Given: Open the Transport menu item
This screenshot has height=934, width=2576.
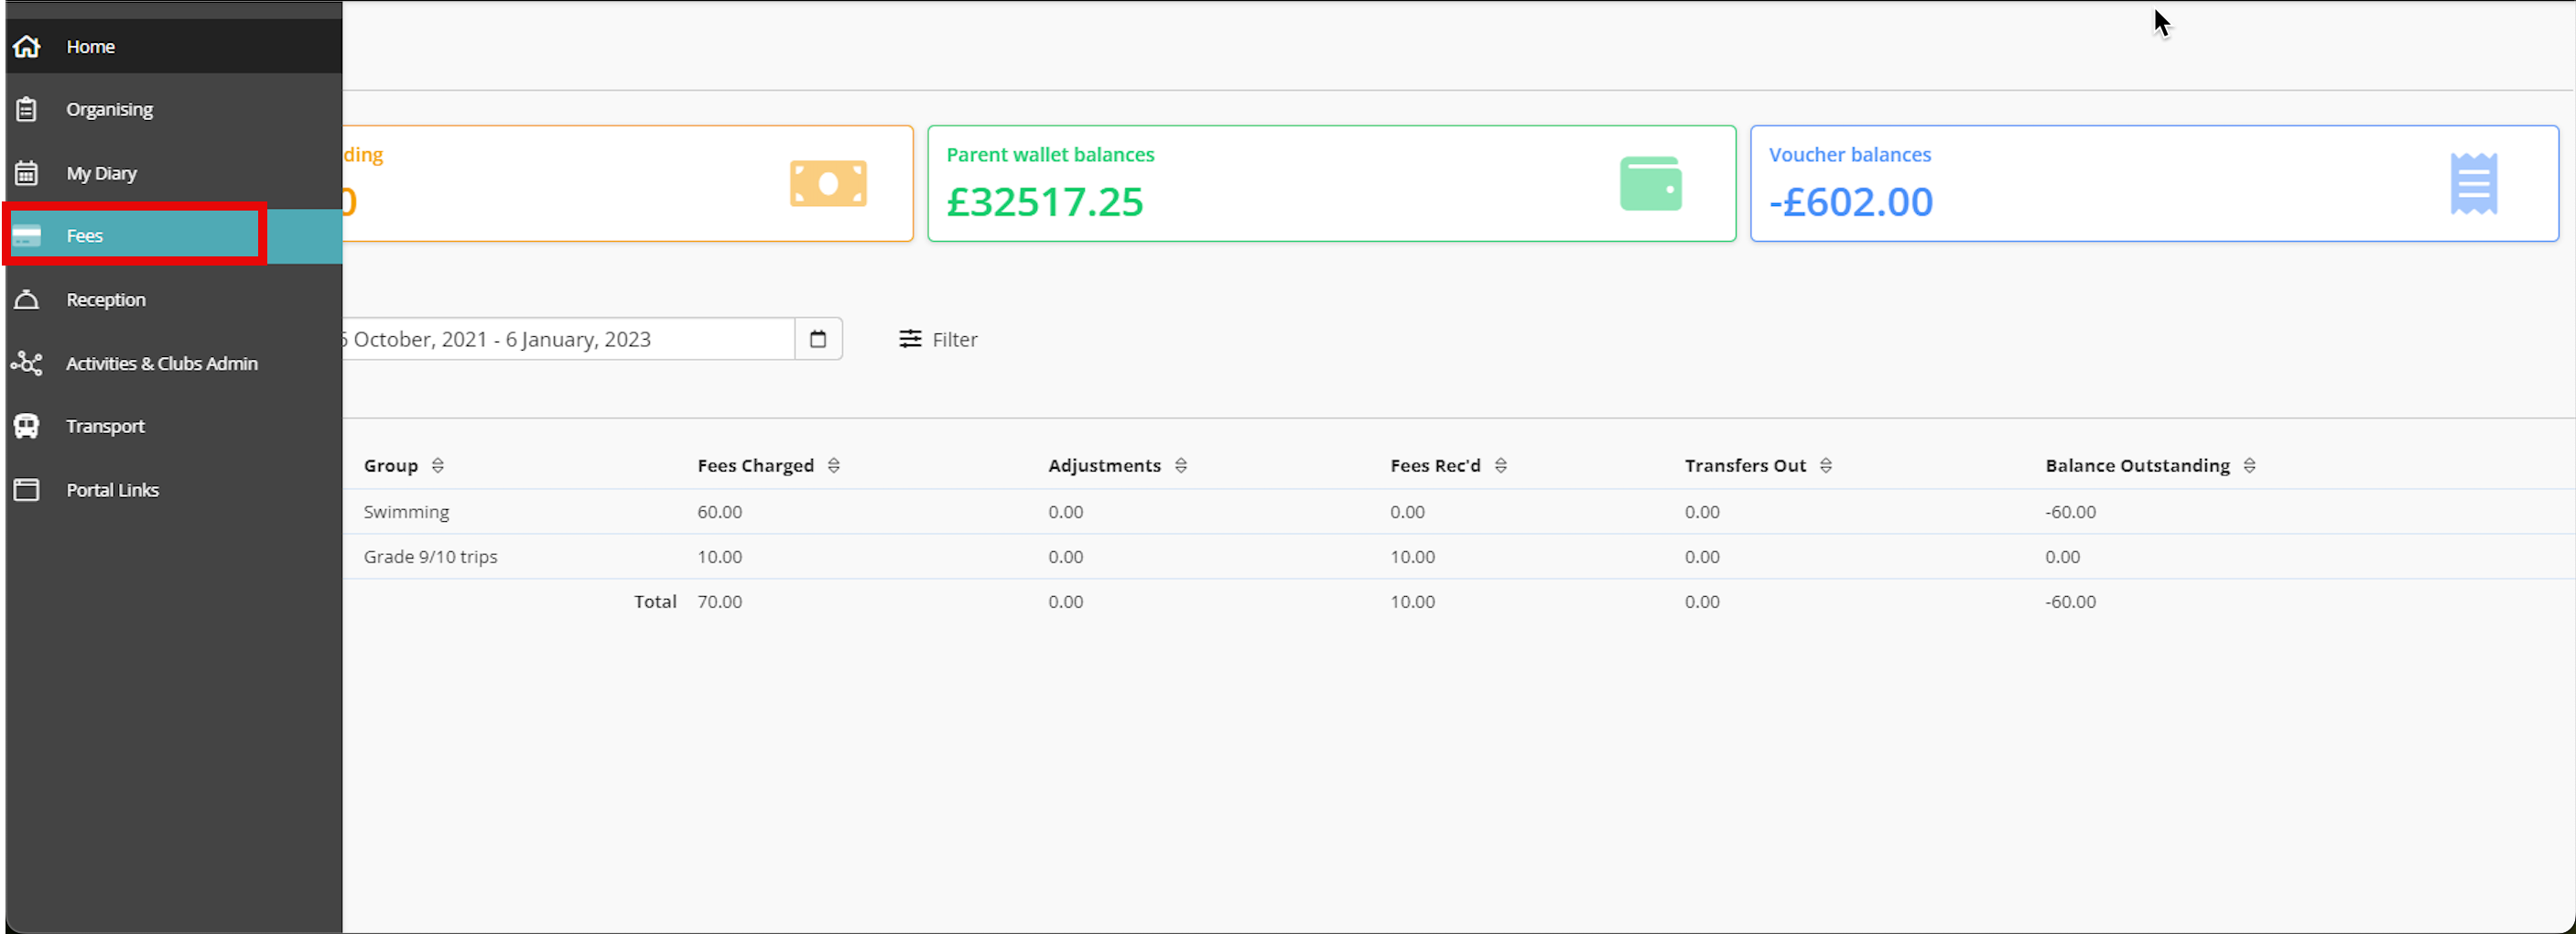Looking at the screenshot, I should click(x=105, y=426).
